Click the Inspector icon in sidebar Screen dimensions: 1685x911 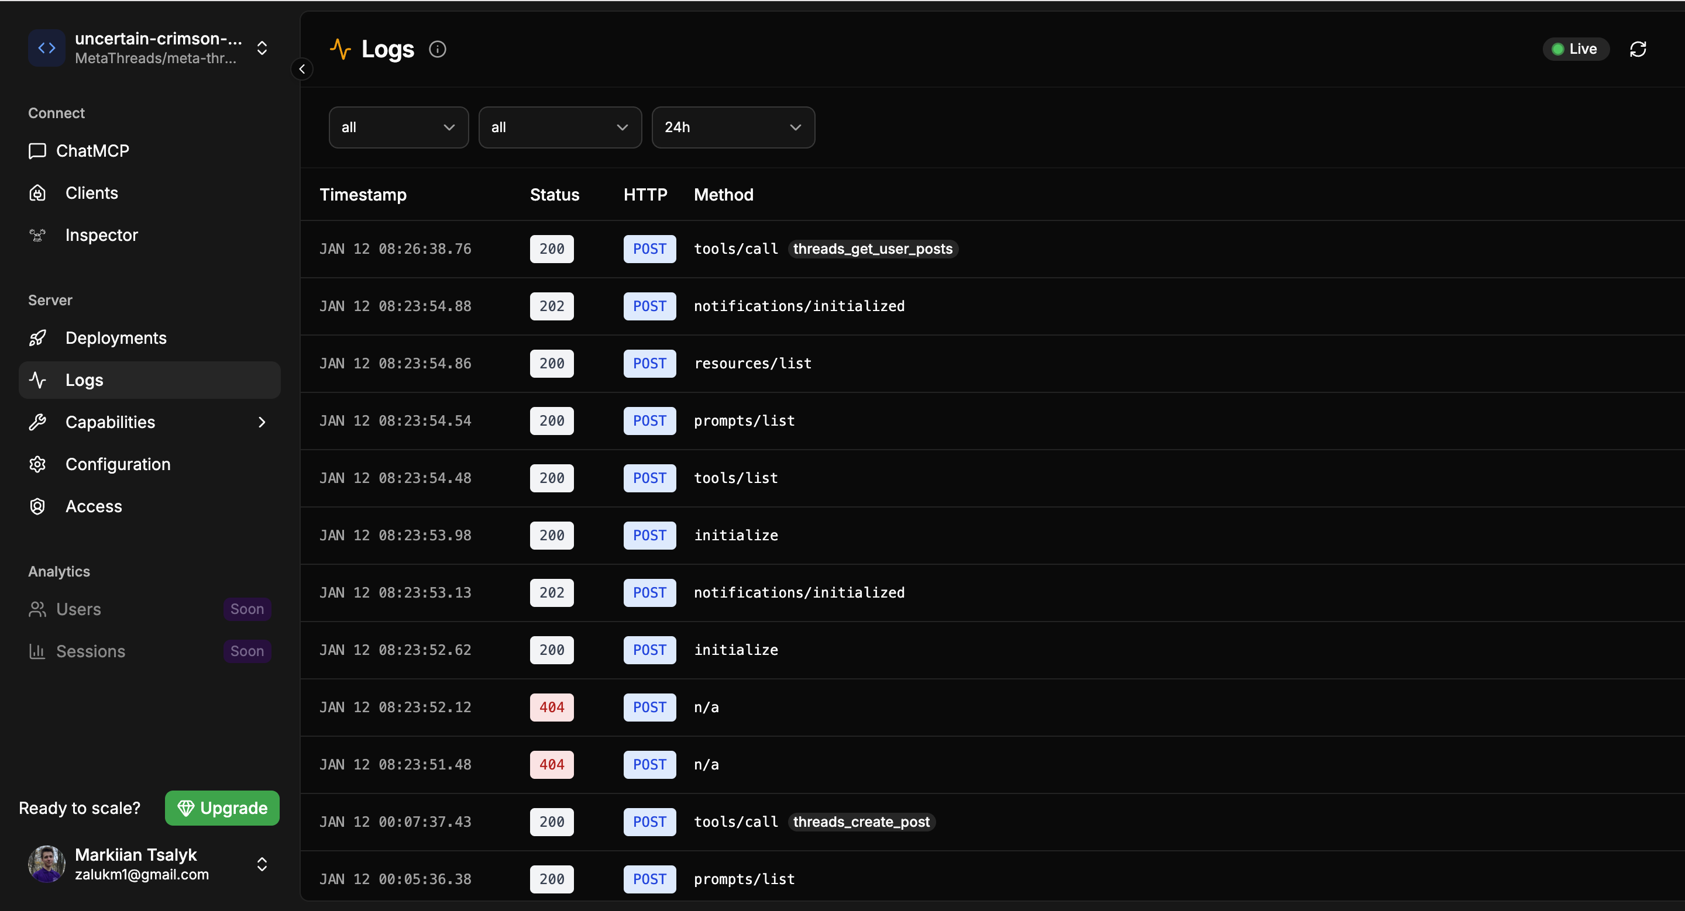[x=37, y=235]
